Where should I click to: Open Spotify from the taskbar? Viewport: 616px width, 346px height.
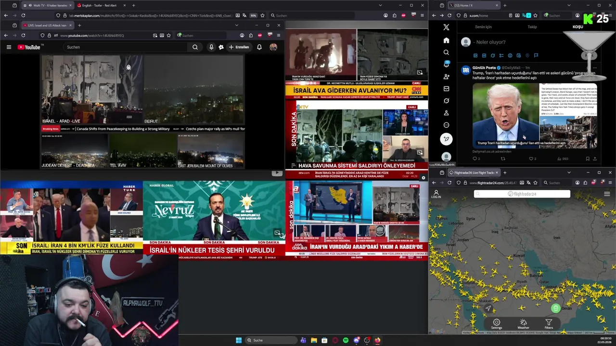(346, 340)
